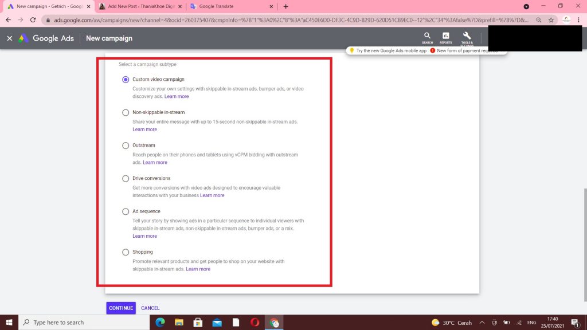The height and width of the screenshot is (330, 587).
Task: Bookmark this page with the star icon
Action: click(x=551, y=19)
